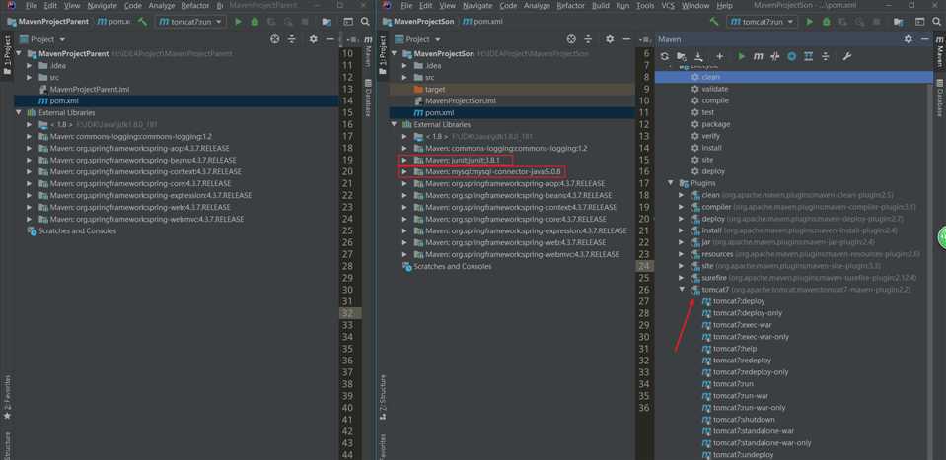Screen dimensions: 946x460
Task: Select the tomcat7:deploy goal
Action: click(x=739, y=301)
